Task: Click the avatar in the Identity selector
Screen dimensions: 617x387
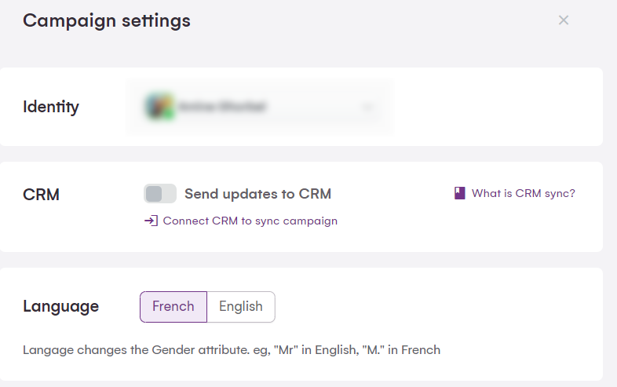Action: point(159,106)
